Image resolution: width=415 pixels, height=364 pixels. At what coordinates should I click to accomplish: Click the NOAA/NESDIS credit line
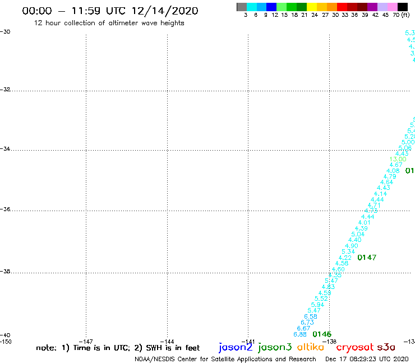pos(225,360)
